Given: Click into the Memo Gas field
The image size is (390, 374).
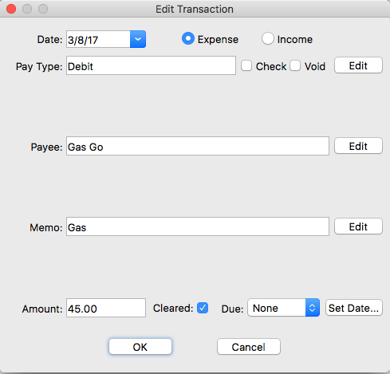Looking at the screenshot, I should (198, 226).
